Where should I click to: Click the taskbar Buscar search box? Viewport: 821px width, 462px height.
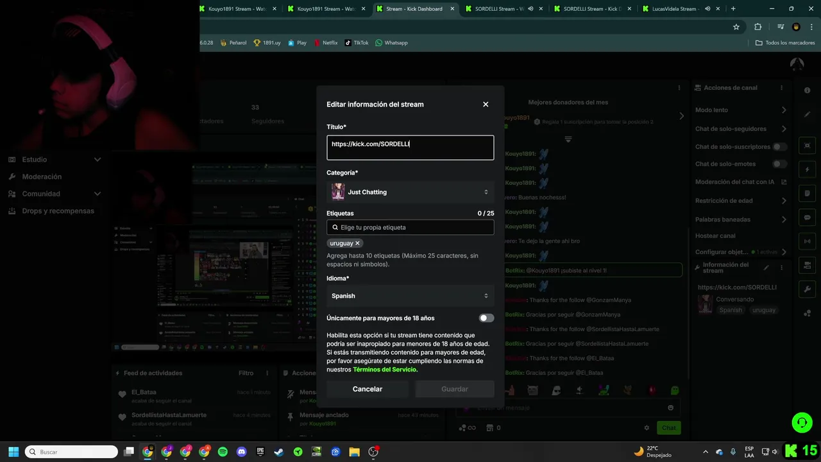tap(71, 452)
